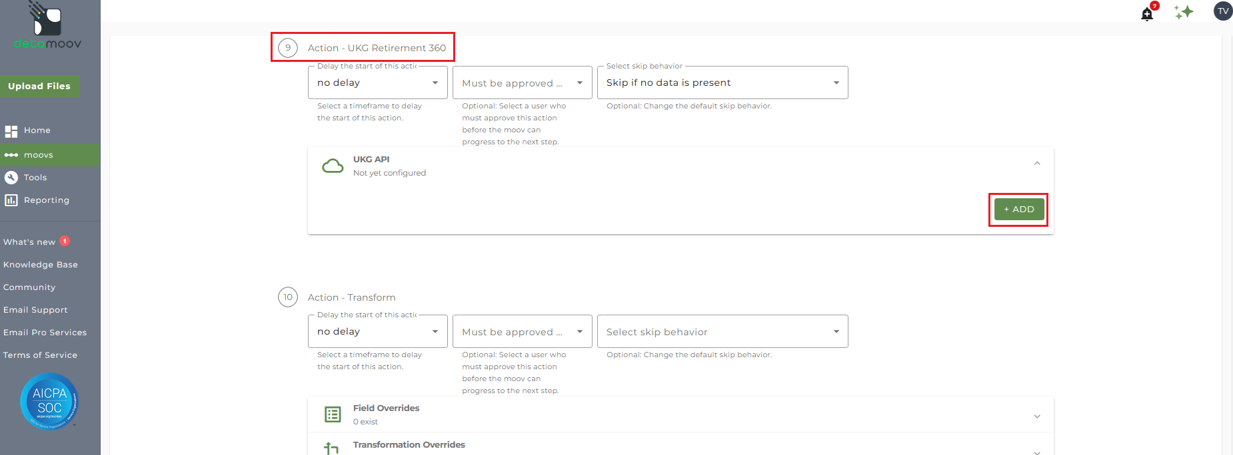Click the AICPA SOC badge
The height and width of the screenshot is (455, 1233).
coord(49,401)
